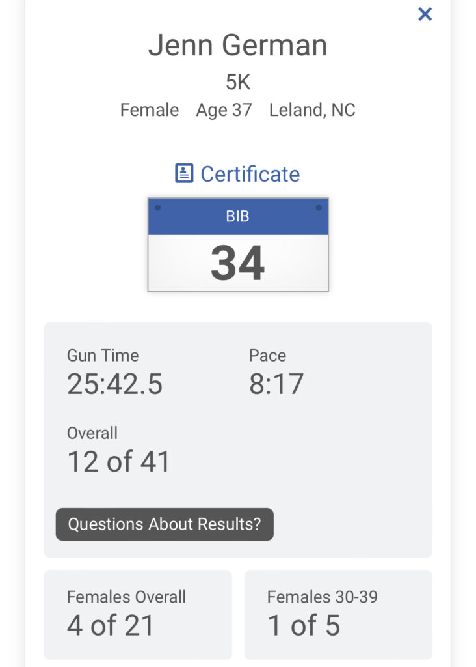Click the Age 37 text
Image resolution: width=476 pixels, height=667 pixels.
[x=224, y=111]
